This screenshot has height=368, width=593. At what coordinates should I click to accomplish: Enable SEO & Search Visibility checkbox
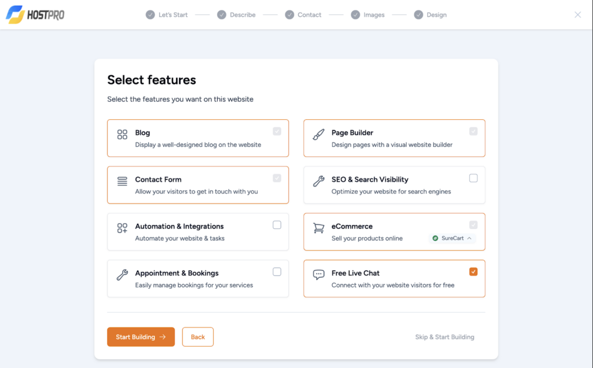click(473, 178)
